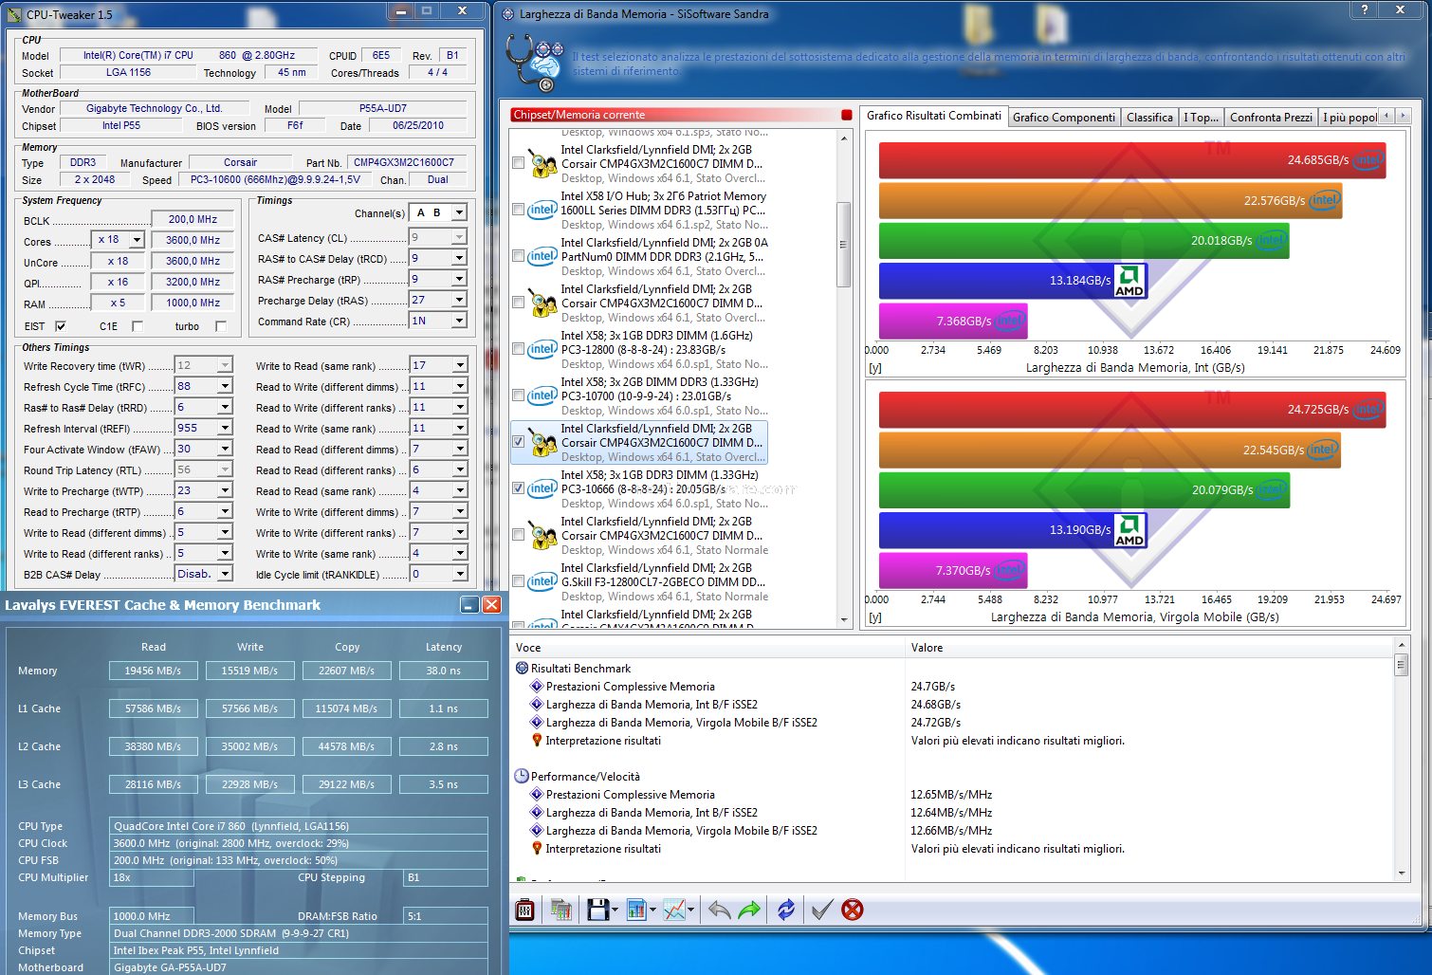
Task: Click the Voce column header
Action: [707, 648]
